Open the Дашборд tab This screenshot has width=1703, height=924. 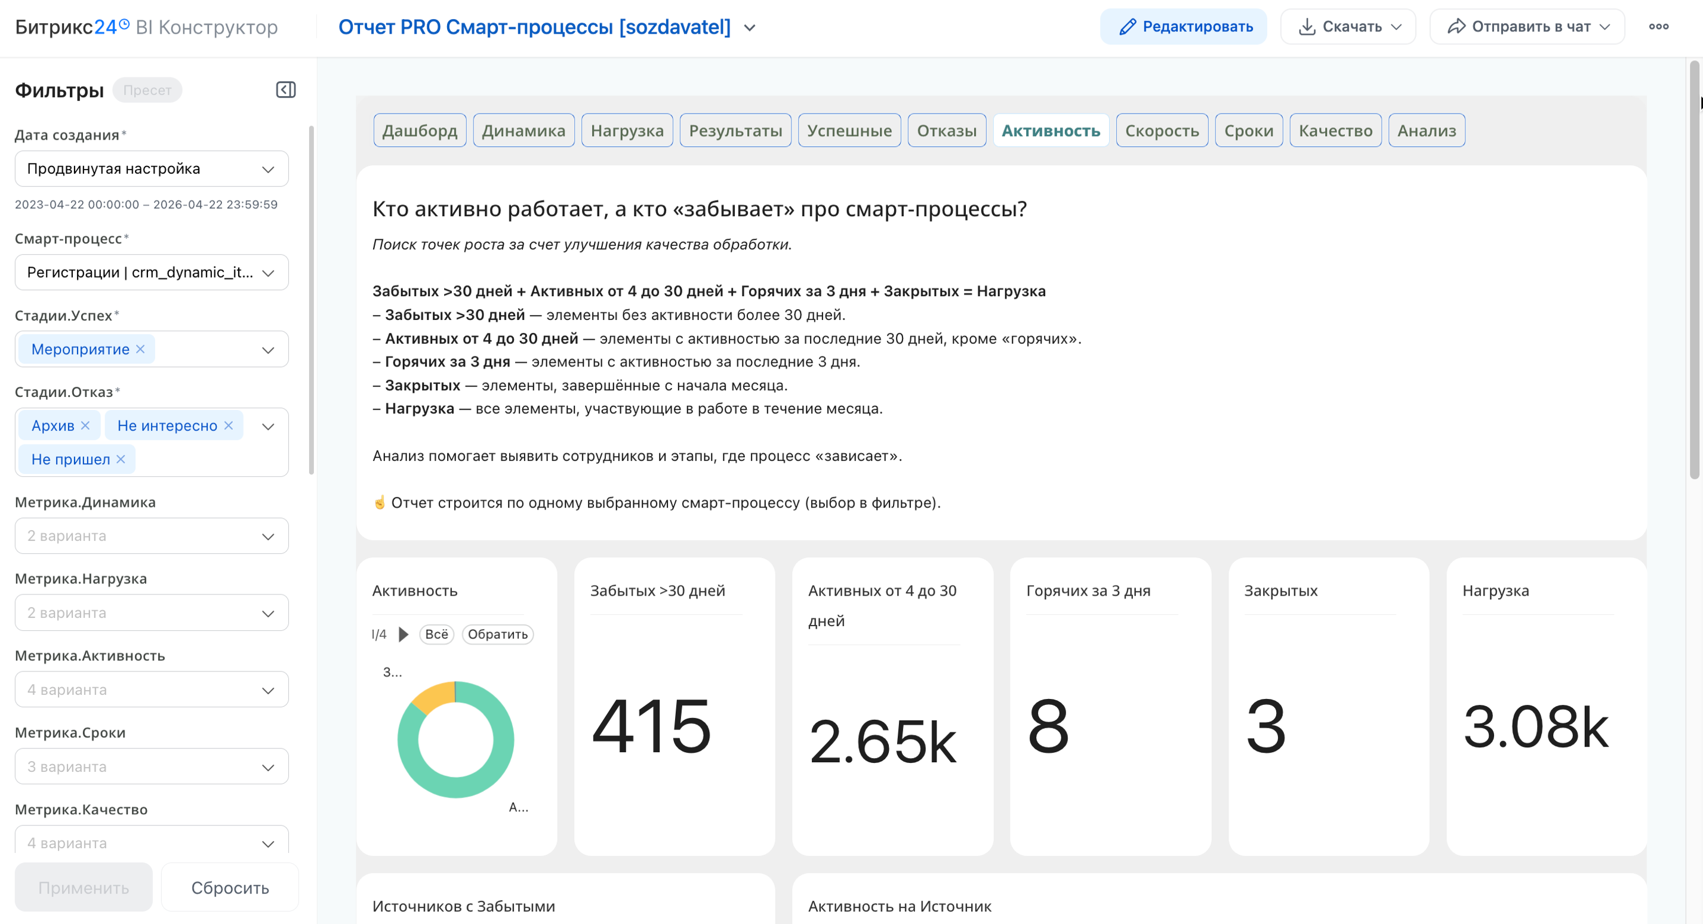click(x=420, y=131)
